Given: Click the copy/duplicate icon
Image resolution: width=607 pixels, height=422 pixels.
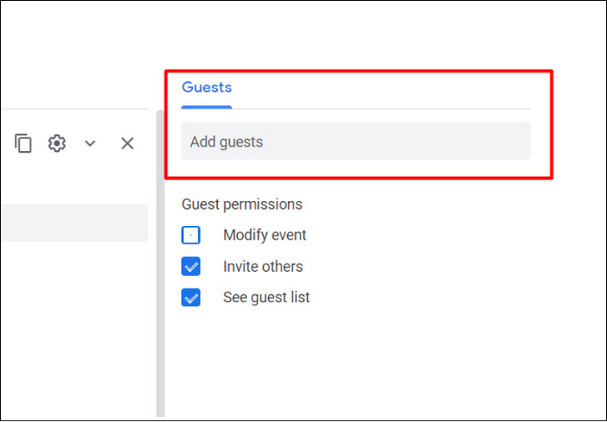Looking at the screenshot, I should click(x=23, y=144).
